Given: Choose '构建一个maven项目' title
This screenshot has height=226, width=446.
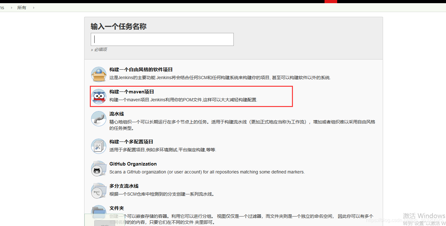Looking at the screenshot, I should tap(132, 92).
